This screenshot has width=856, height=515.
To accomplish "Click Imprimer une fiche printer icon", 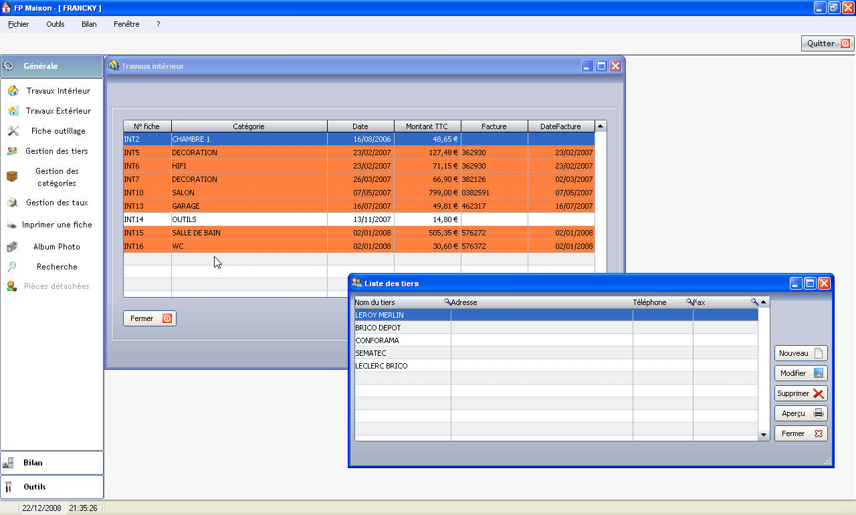I will point(12,225).
